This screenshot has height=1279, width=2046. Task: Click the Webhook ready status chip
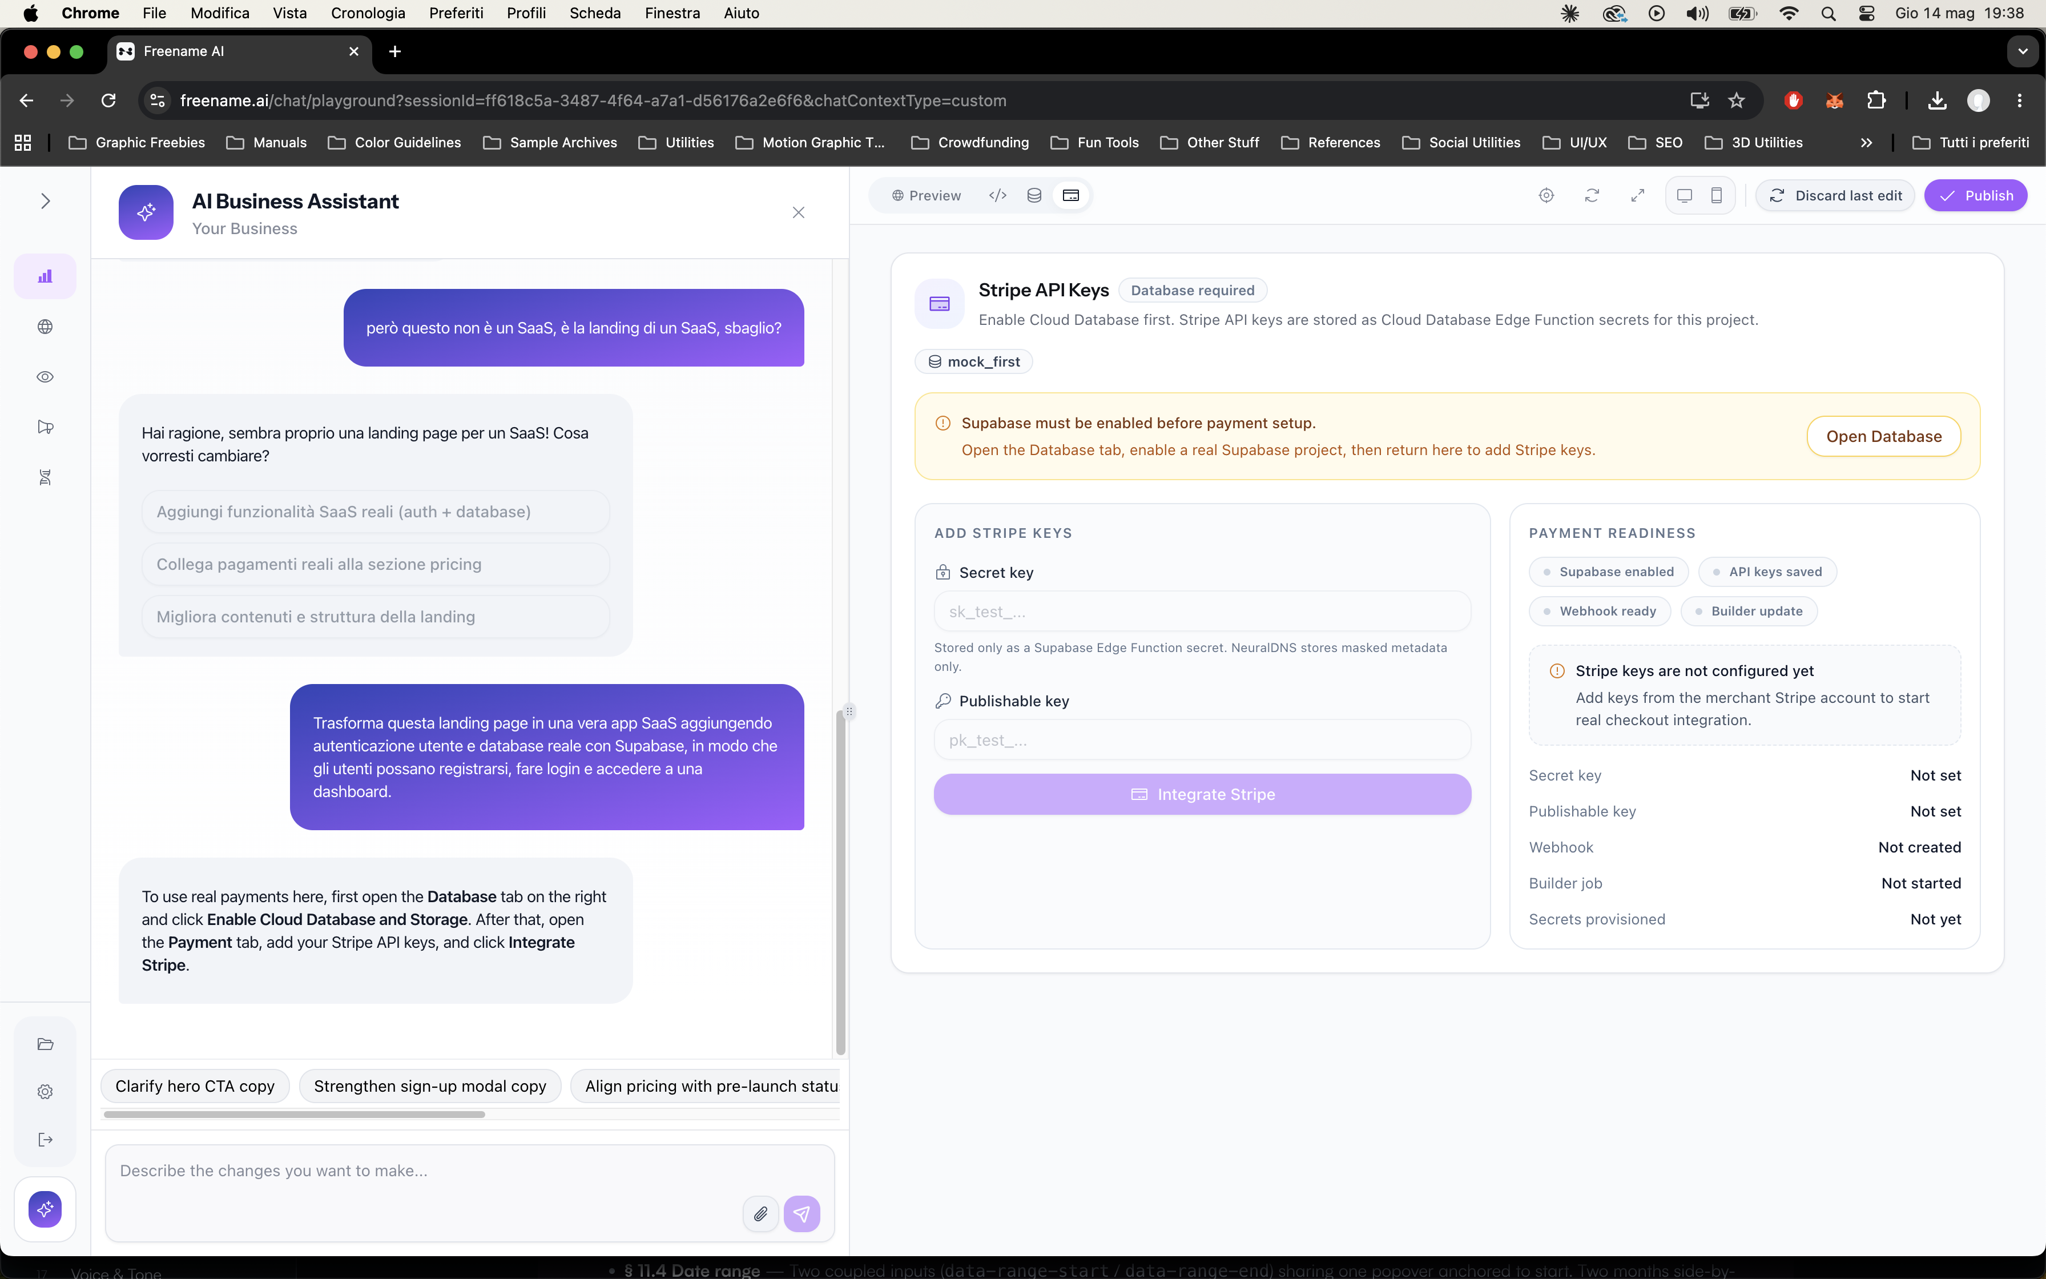[x=1600, y=611]
